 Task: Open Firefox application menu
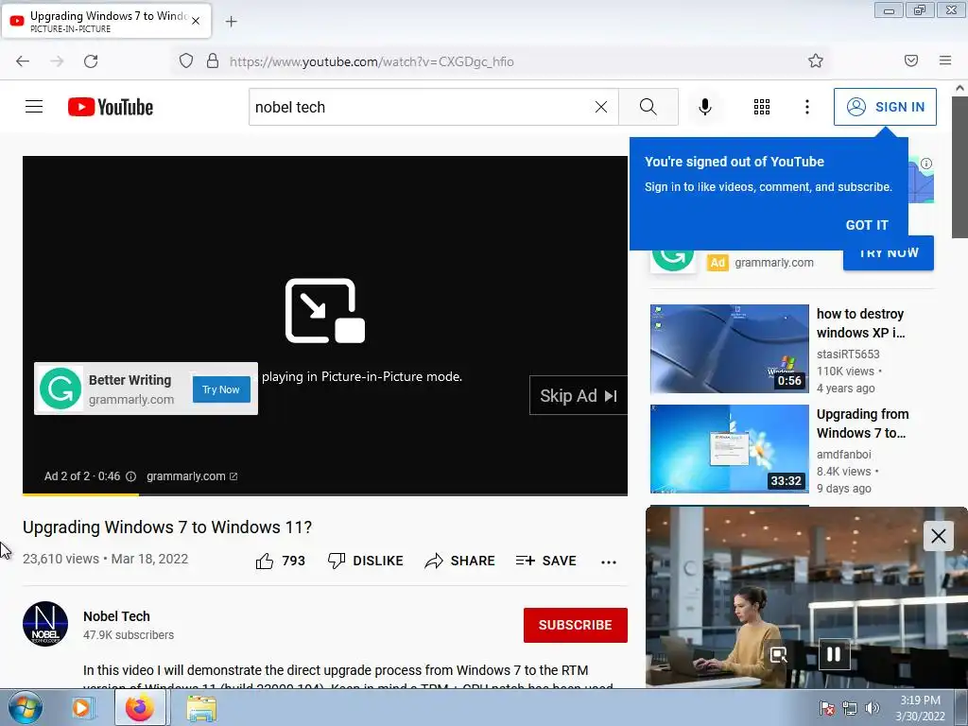945,60
